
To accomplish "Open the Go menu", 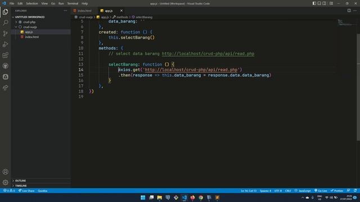I will tap(53, 3).
